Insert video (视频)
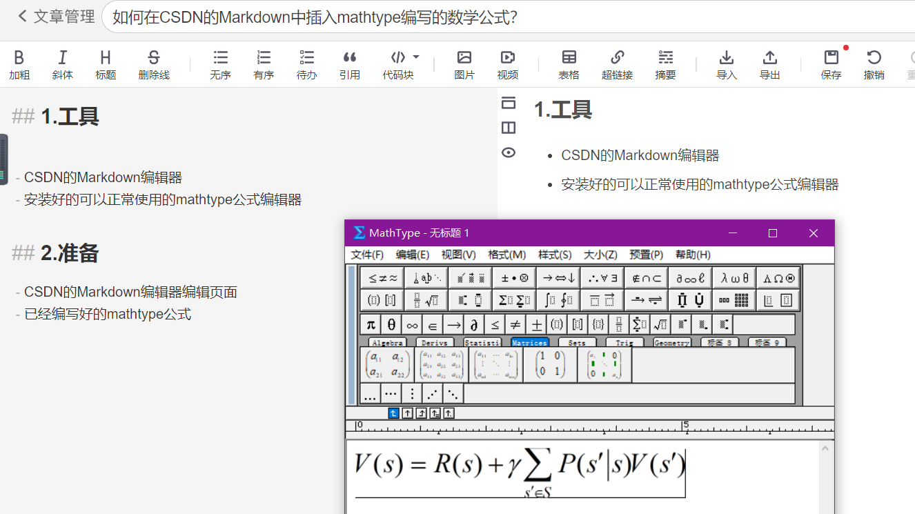The width and height of the screenshot is (915, 514). pyautogui.click(x=508, y=66)
